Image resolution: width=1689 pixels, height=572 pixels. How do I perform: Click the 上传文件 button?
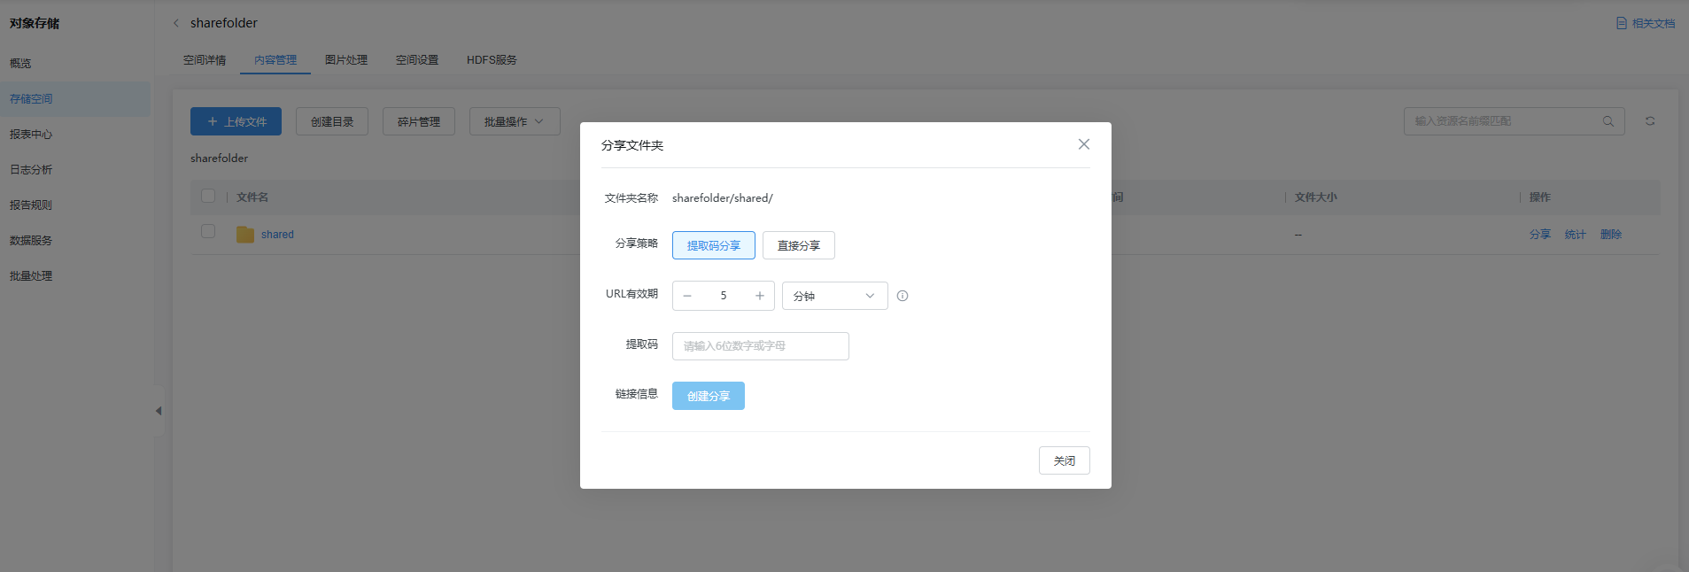click(x=236, y=121)
